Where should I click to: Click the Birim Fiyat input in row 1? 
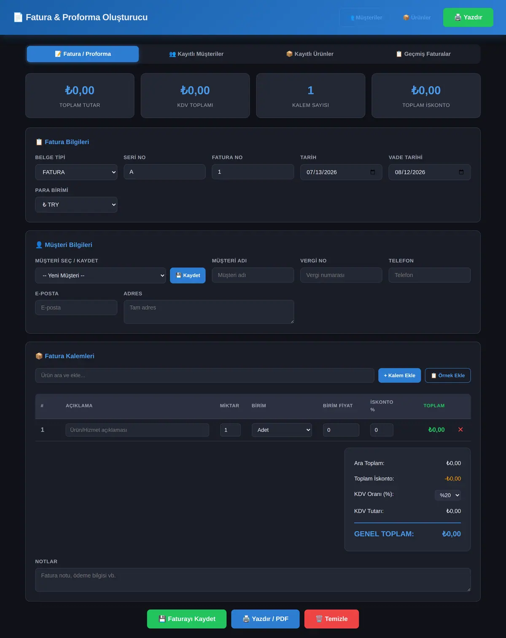341,430
